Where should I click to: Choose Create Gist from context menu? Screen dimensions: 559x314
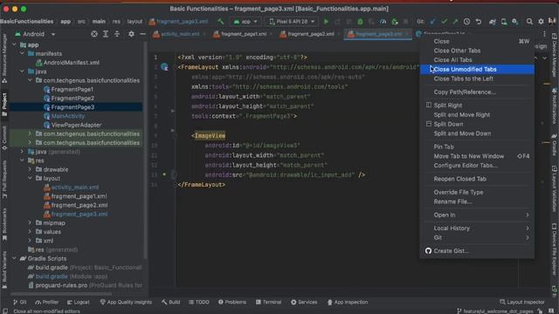477,250
